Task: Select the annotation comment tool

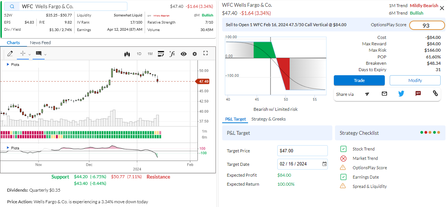Action: point(39,53)
